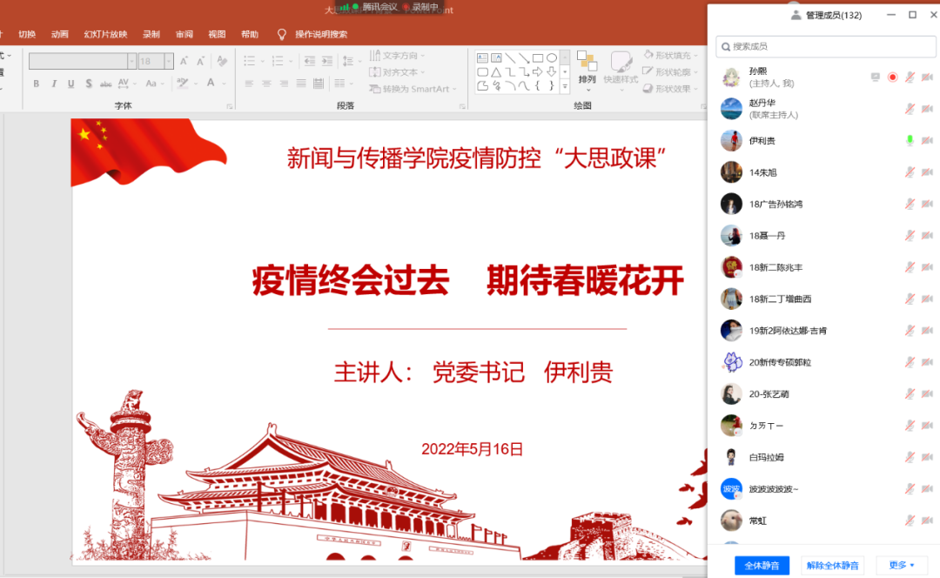
Task: Click the 搜索成员 search field
Action: coord(822,46)
